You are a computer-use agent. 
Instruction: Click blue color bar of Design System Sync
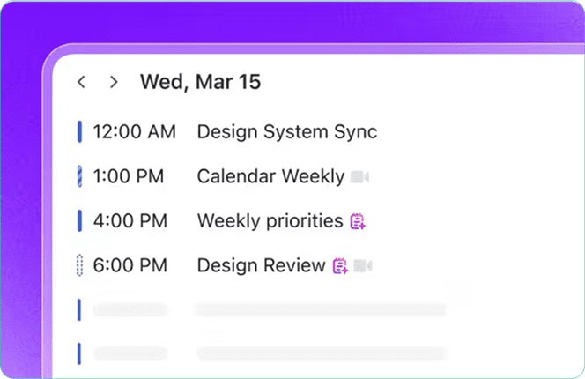pos(79,132)
